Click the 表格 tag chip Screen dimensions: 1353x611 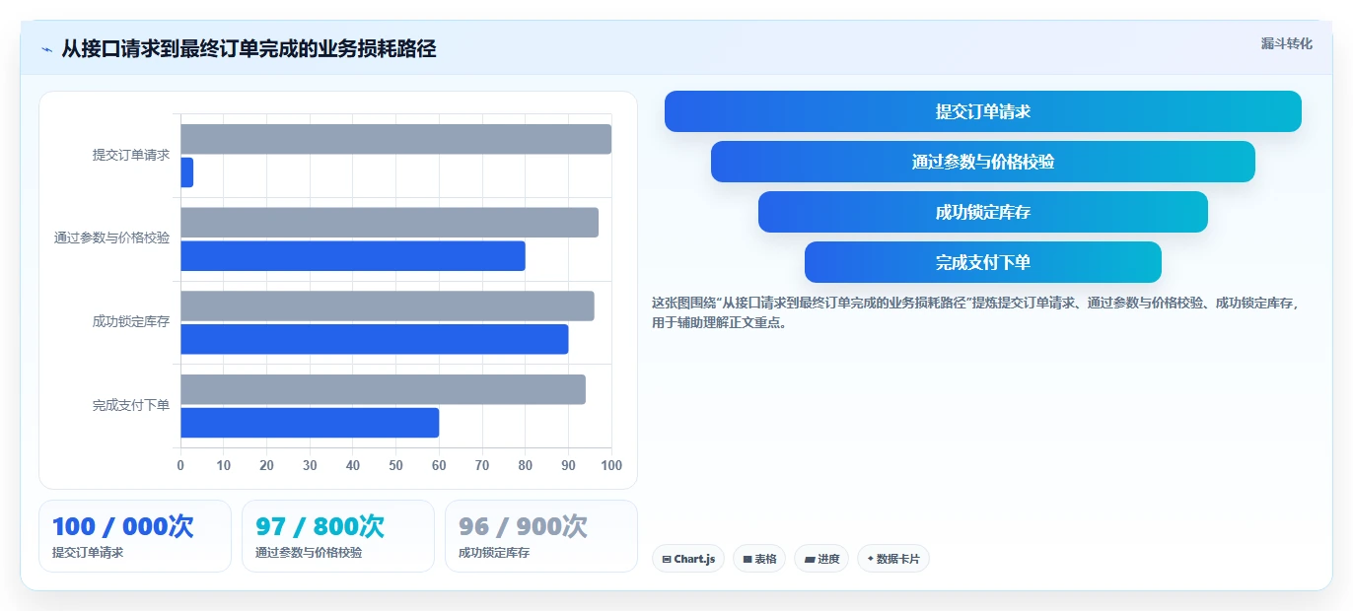[x=759, y=559]
